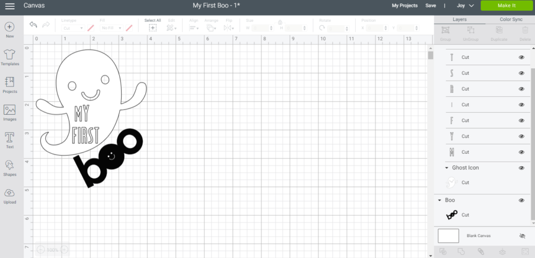This screenshot has height=258, width=535.
Task: Click the Duplicate icon
Action: point(499,30)
